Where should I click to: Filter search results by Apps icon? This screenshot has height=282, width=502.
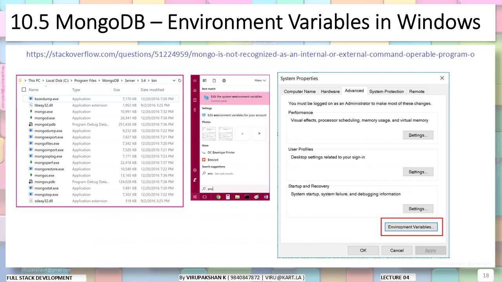click(x=204, y=81)
